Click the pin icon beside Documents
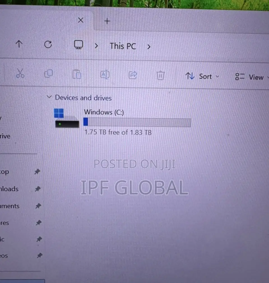269x283 pixels. click(38, 206)
